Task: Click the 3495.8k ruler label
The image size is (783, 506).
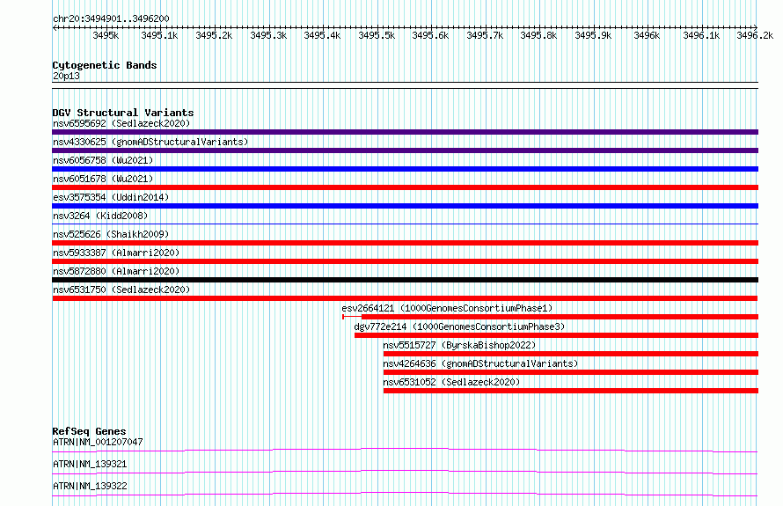Action: click(538, 35)
